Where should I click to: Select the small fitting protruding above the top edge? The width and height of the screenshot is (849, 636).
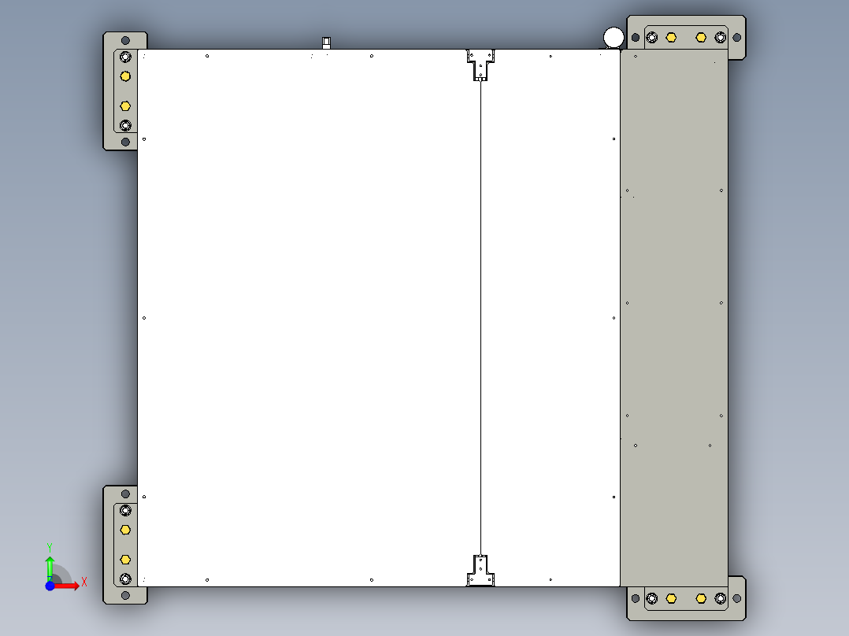[x=326, y=43]
